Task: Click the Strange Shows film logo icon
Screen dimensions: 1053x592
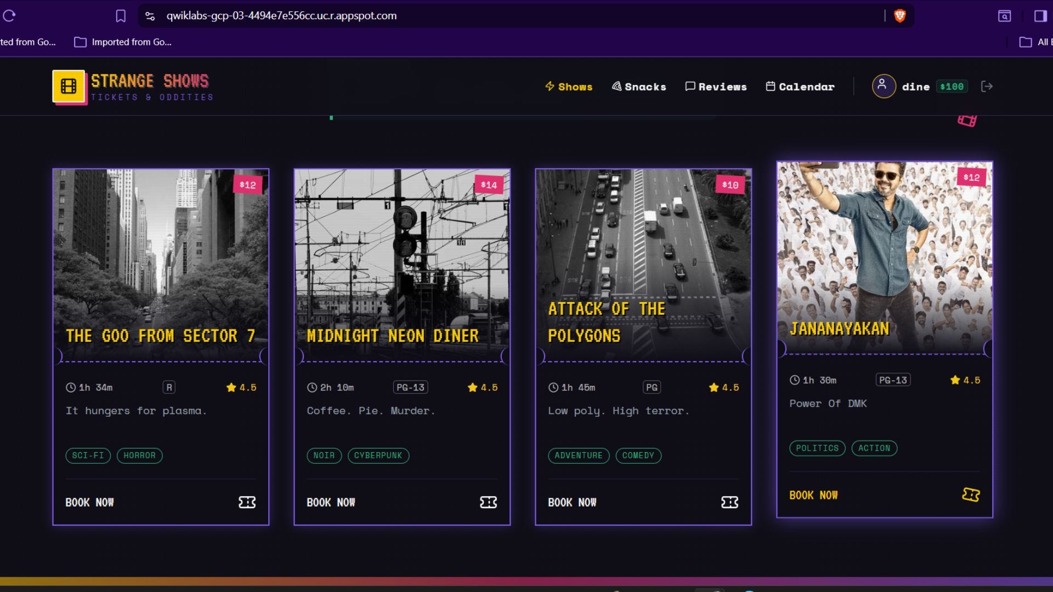Action: pos(69,86)
